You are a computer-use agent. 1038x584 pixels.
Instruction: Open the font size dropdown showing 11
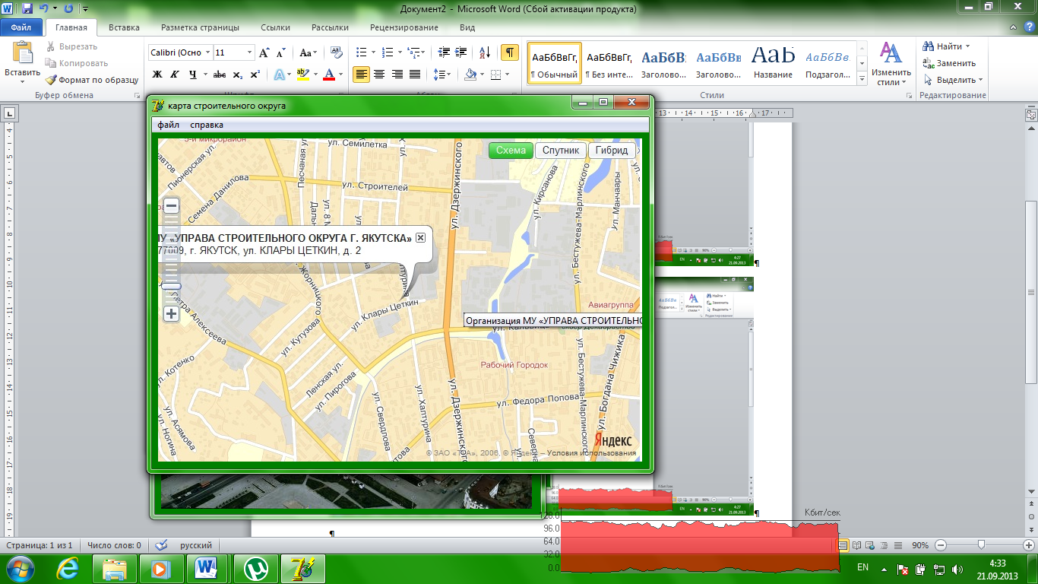point(249,52)
